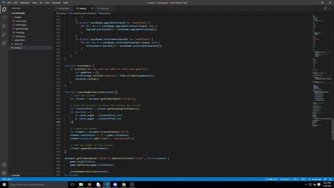
Task: Expand the OUTLINE section
Action: [15, 175]
